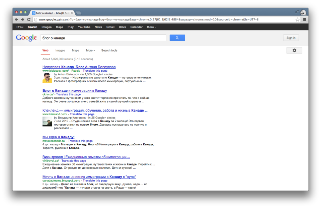Screen dimensions: 321x208
Task: Open Search tools
Action: 109,51
